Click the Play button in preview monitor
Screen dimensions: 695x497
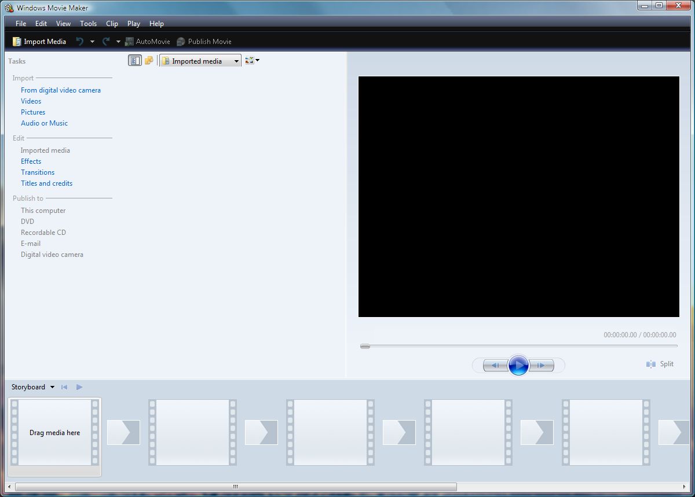(x=518, y=365)
